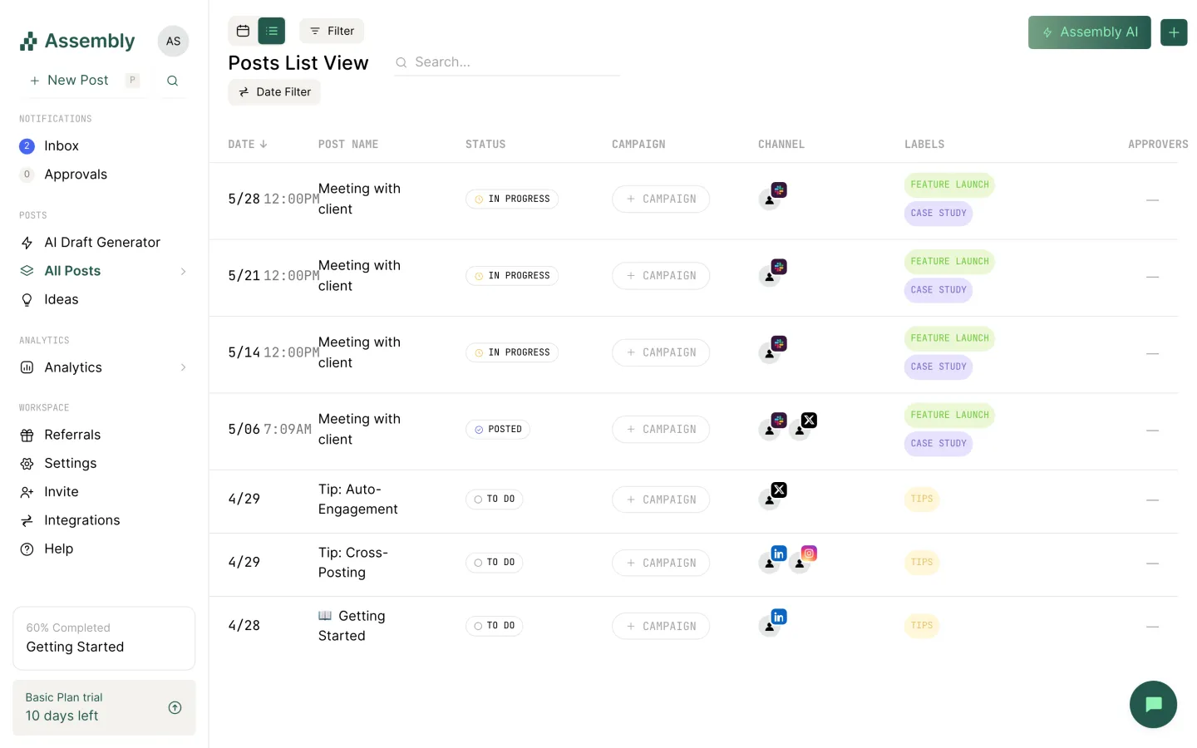Expand the All Posts chevron
The width and height of the screenshot is (1197, 748).
[183, 272]
